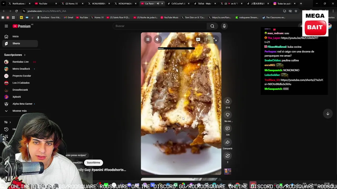Open the remix icon showing 2

point(227,156)
